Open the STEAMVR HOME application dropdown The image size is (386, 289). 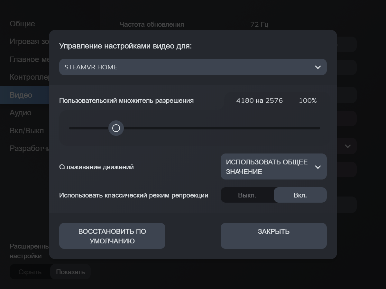pyautogui.click(x=193, y=67)
